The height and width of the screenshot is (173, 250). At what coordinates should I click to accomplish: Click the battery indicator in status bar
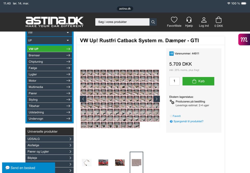point(244,3)
